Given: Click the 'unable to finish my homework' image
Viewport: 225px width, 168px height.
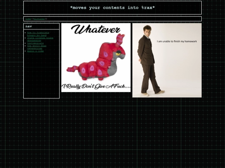Looking at the screenshot, I should coord(167,60).
